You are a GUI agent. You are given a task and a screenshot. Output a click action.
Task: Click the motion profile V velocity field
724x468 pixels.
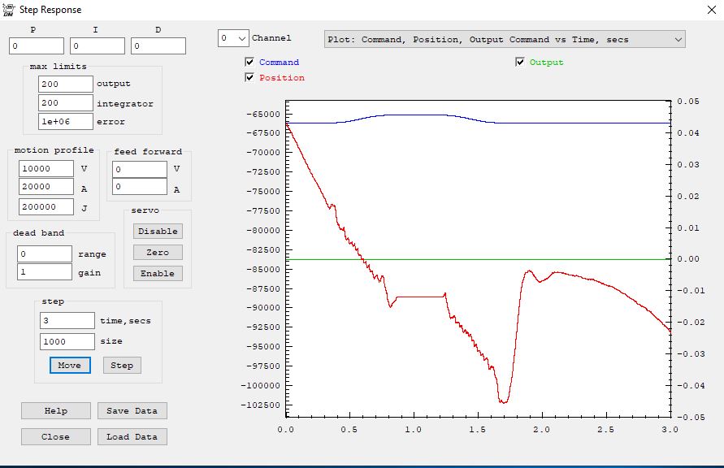pyautogui.click(x=46, y=169)
